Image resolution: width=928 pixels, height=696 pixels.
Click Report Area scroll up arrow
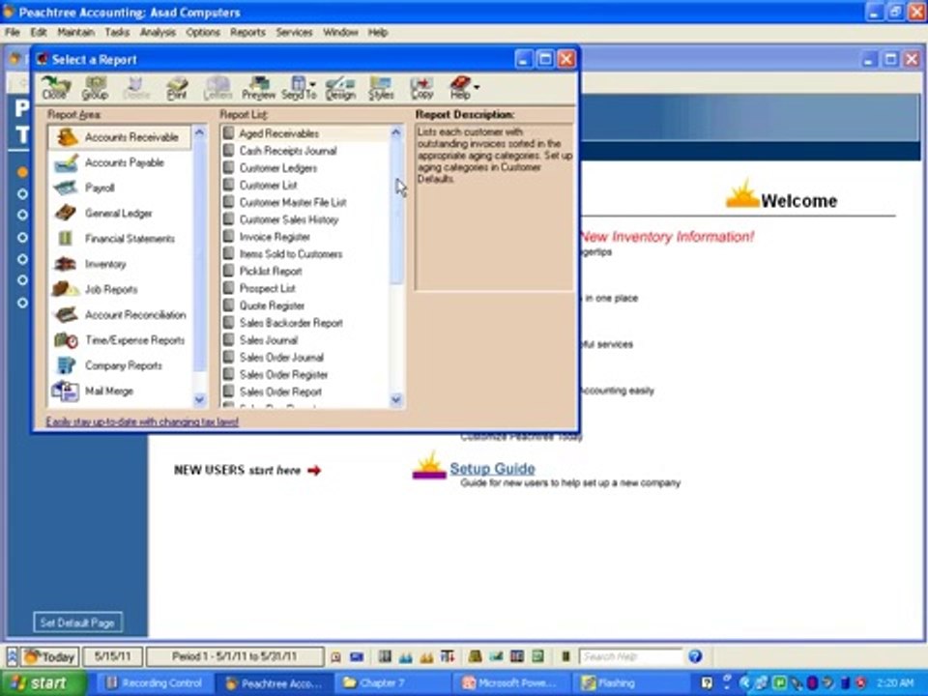click(199, 132)
